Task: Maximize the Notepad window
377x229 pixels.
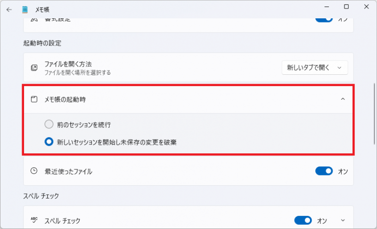Action: click(346, 7)
